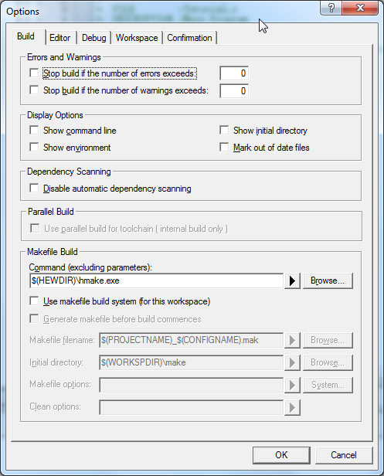The height and width of the screenshot is (476, 384).
Task: Toggle Show environment checkbox
Action: 34,148
